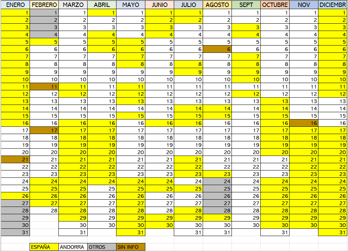Select gray cell 31 in ENERO column
This screenshot has height=251, width=348.
[x=15, y=232]
